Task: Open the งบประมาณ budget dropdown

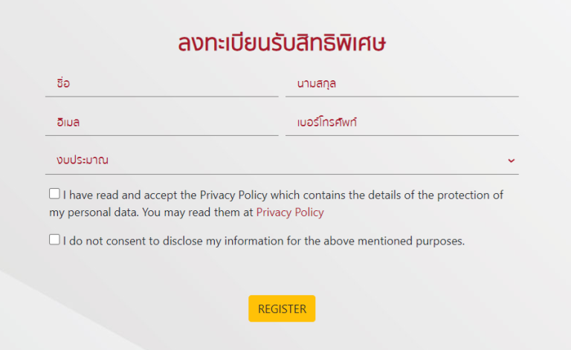Action: pyautogui.click(x=282, y=161)
